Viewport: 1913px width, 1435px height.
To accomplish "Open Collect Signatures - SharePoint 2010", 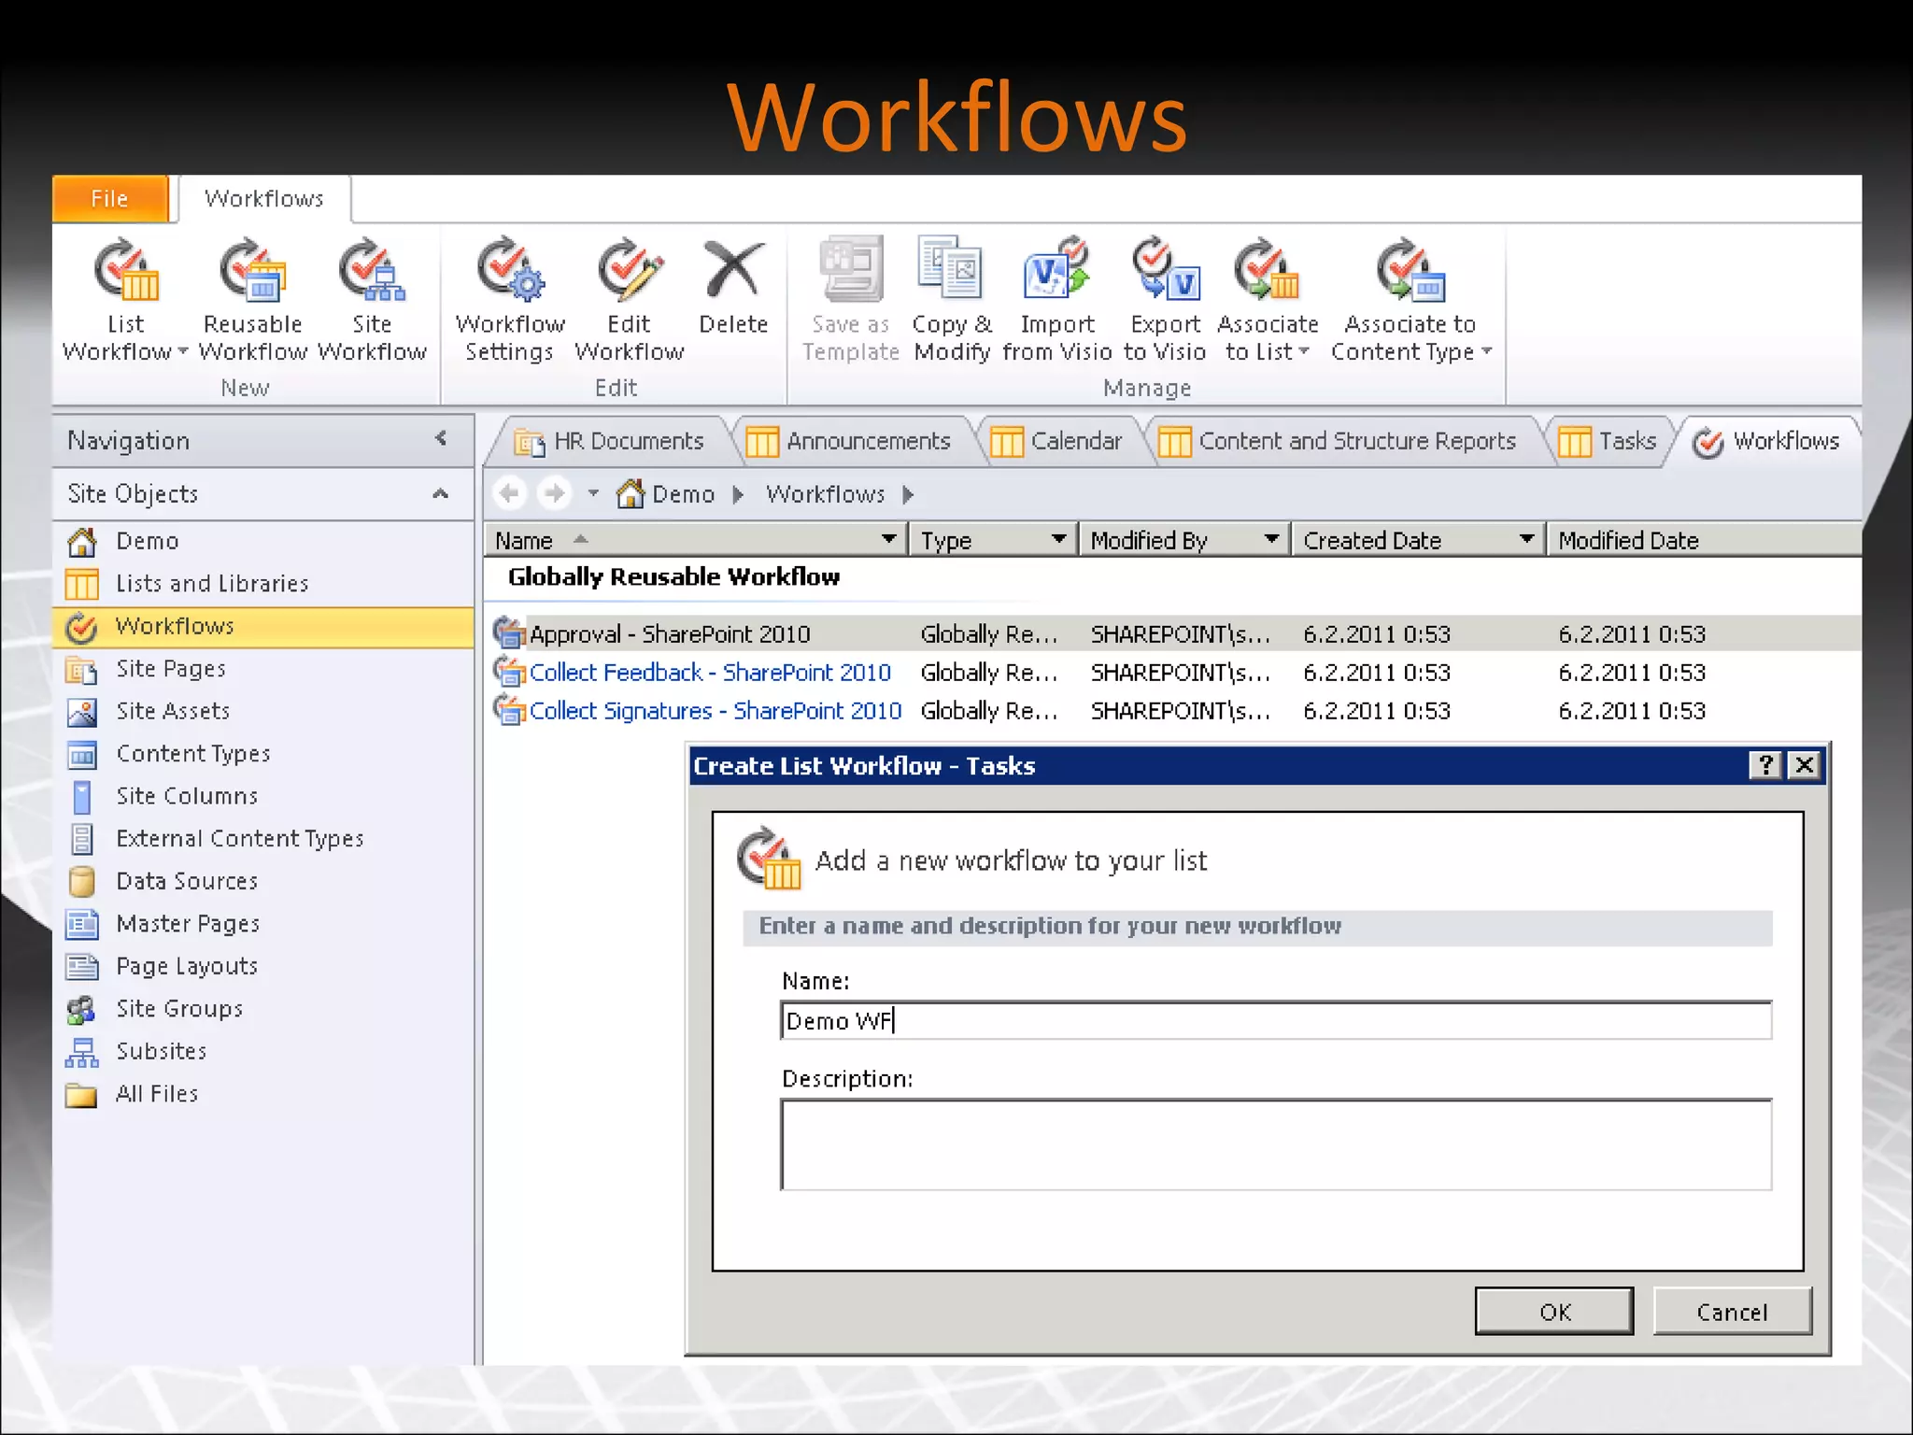I will [716, 711].
